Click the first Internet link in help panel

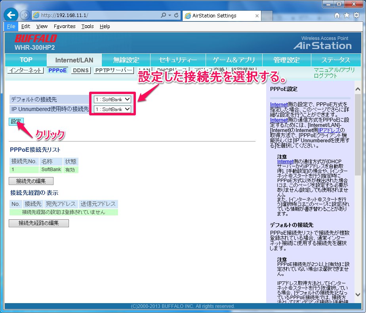point(279,104)
